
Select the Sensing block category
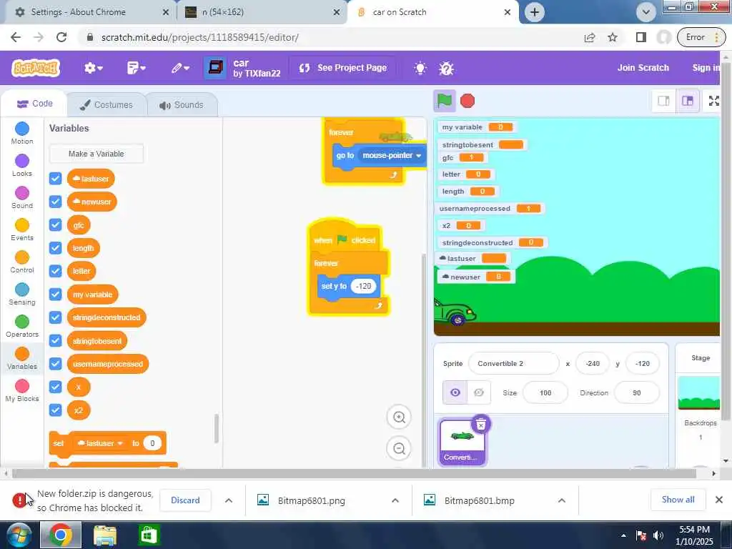[22, 294]
